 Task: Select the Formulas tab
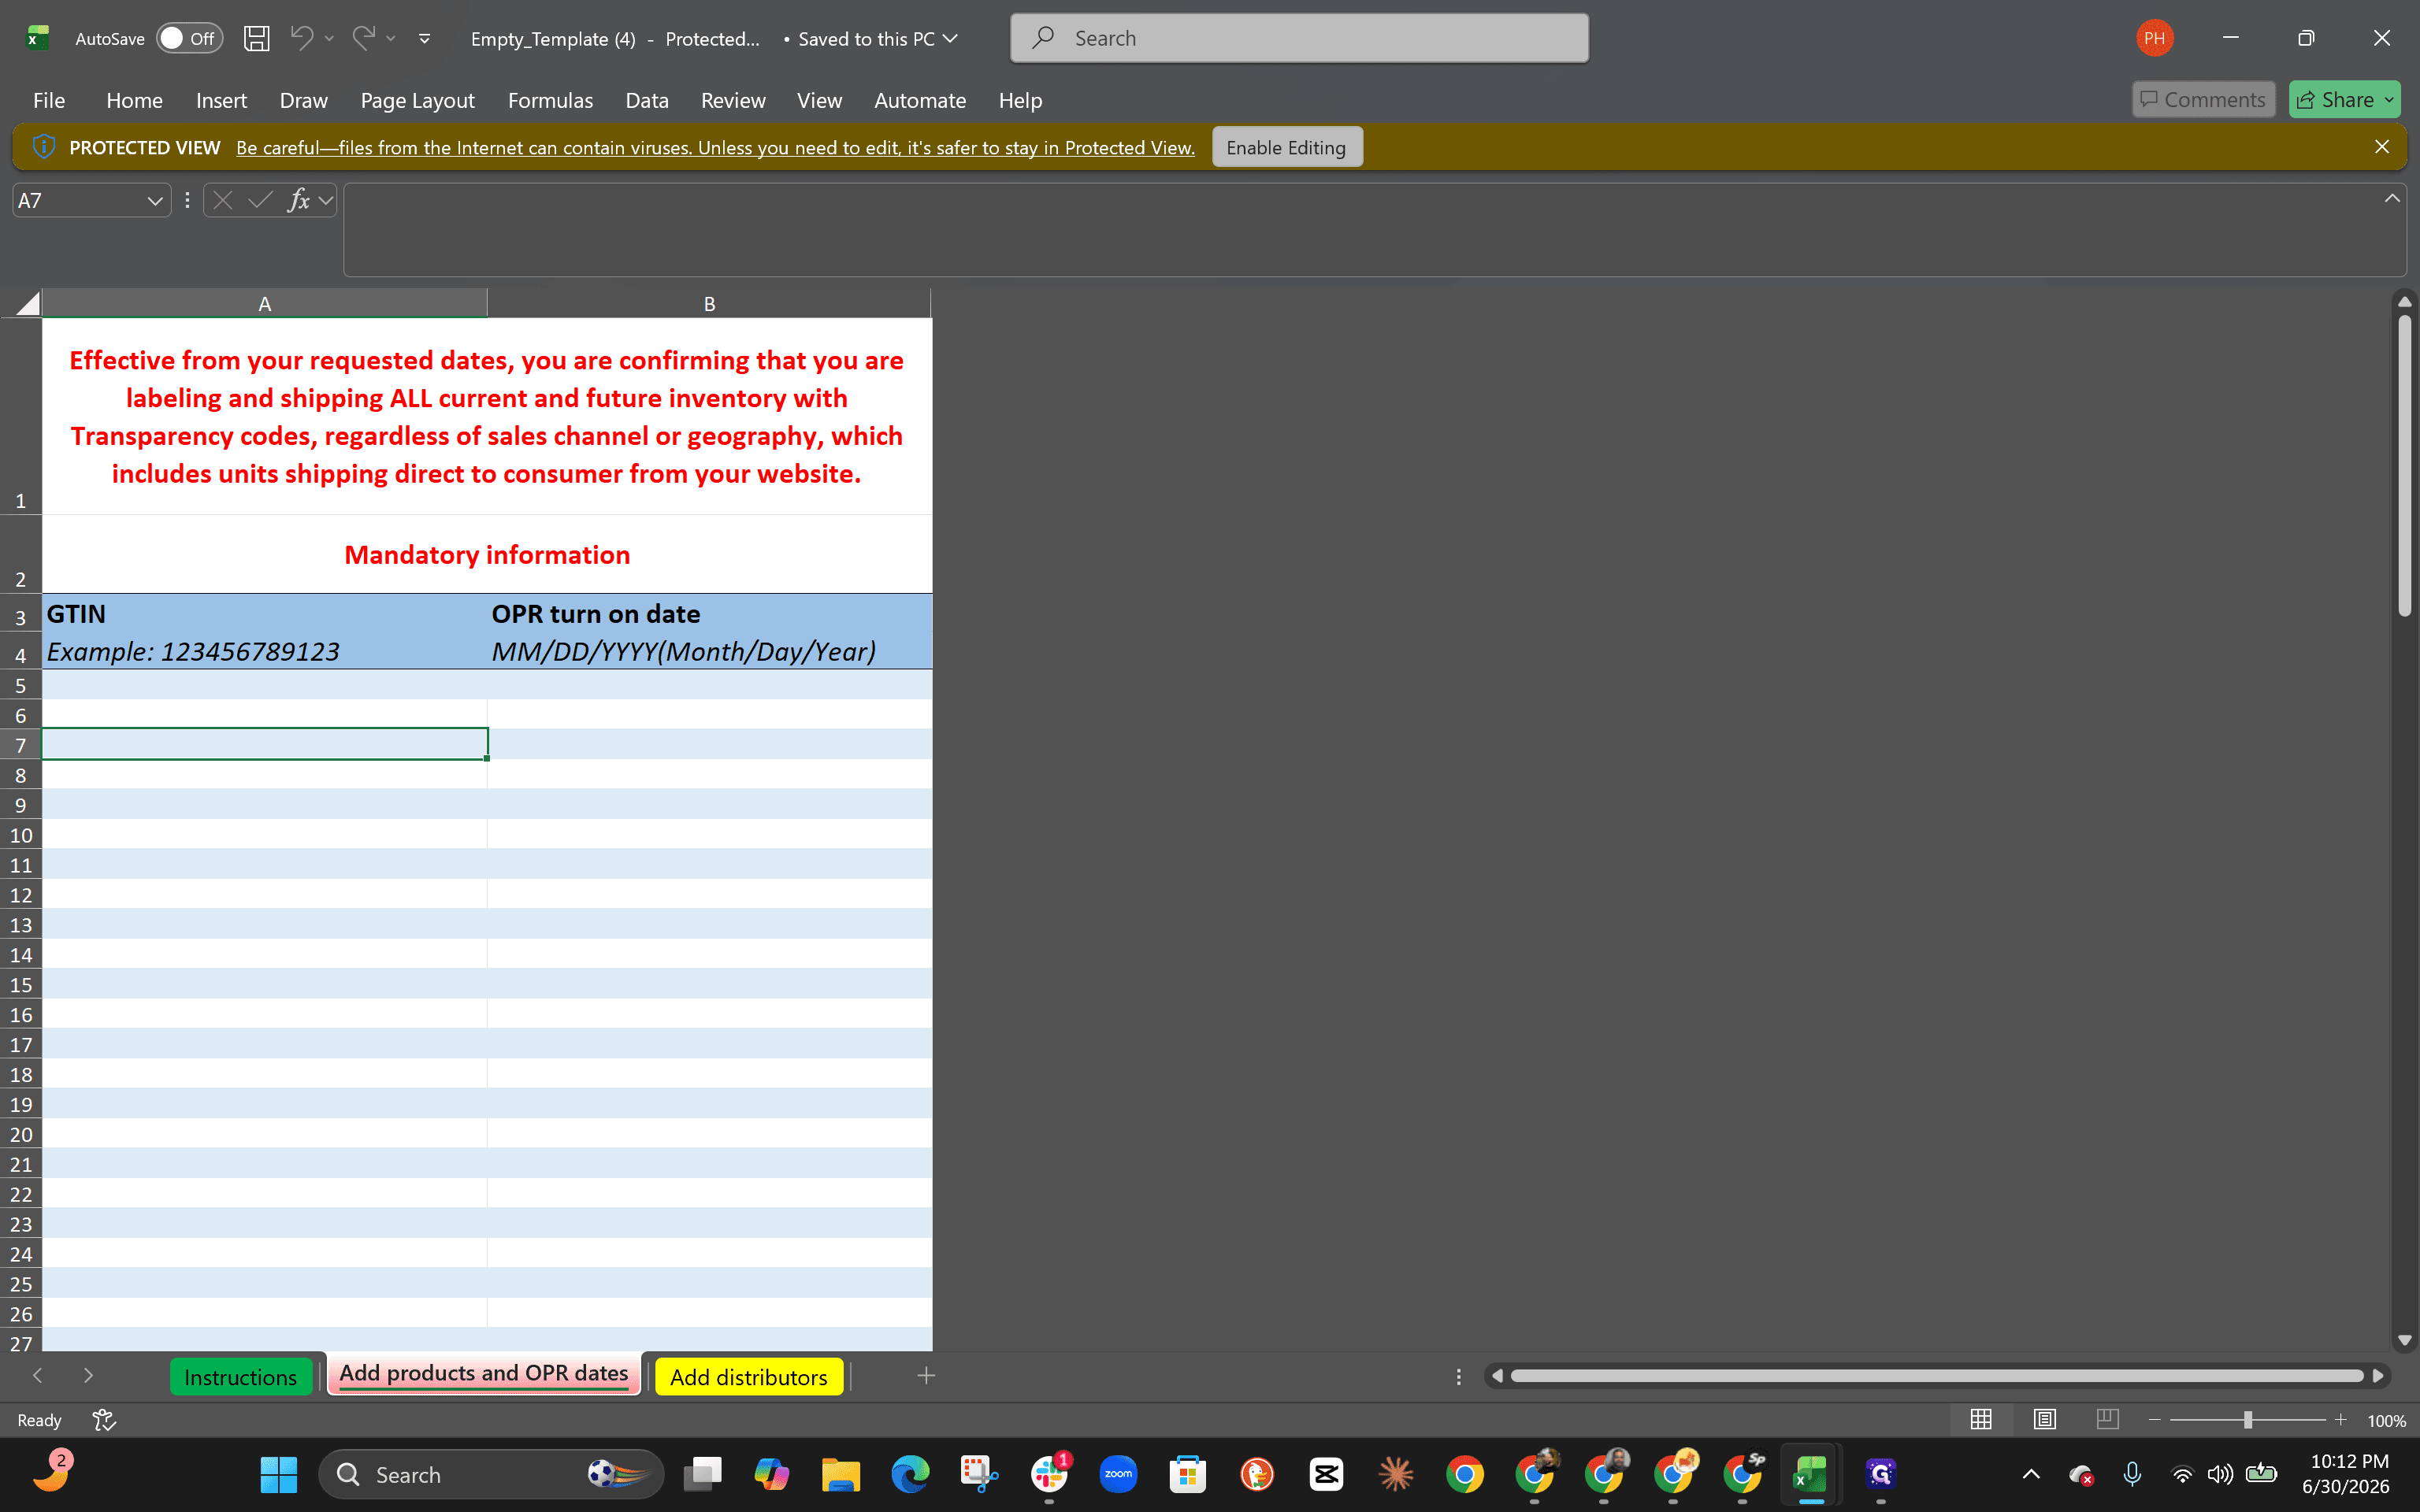[550, 100]
